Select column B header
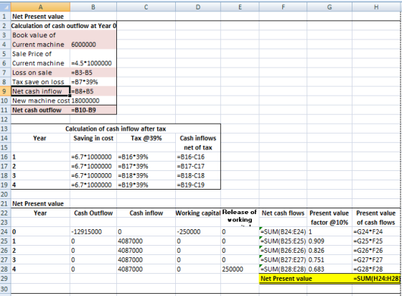This screenshot has width=402, height=296. pos(93,7)
